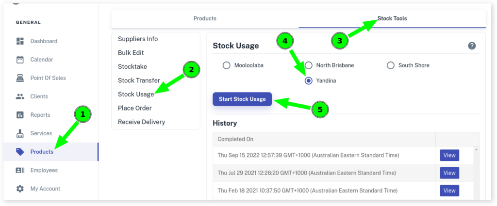Click the Dashboard grid icon
Viewport: 497px width, 206px height.
[20, 41]
